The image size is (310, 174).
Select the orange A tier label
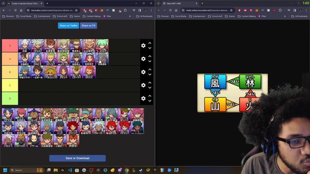tap(10, 59)
